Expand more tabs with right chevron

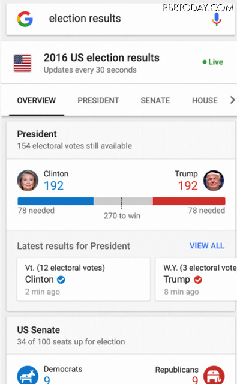232,100
